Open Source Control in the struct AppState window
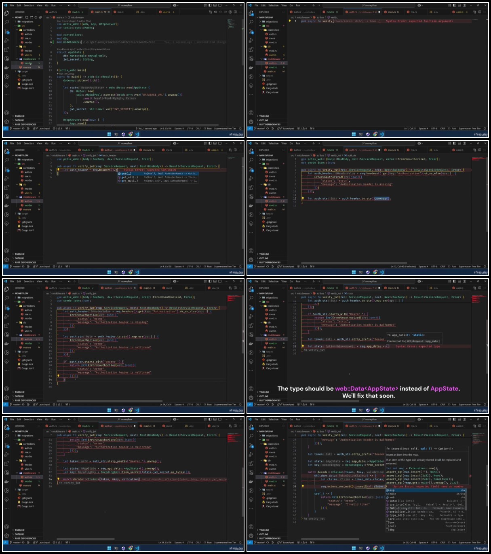 coord(6,31)
